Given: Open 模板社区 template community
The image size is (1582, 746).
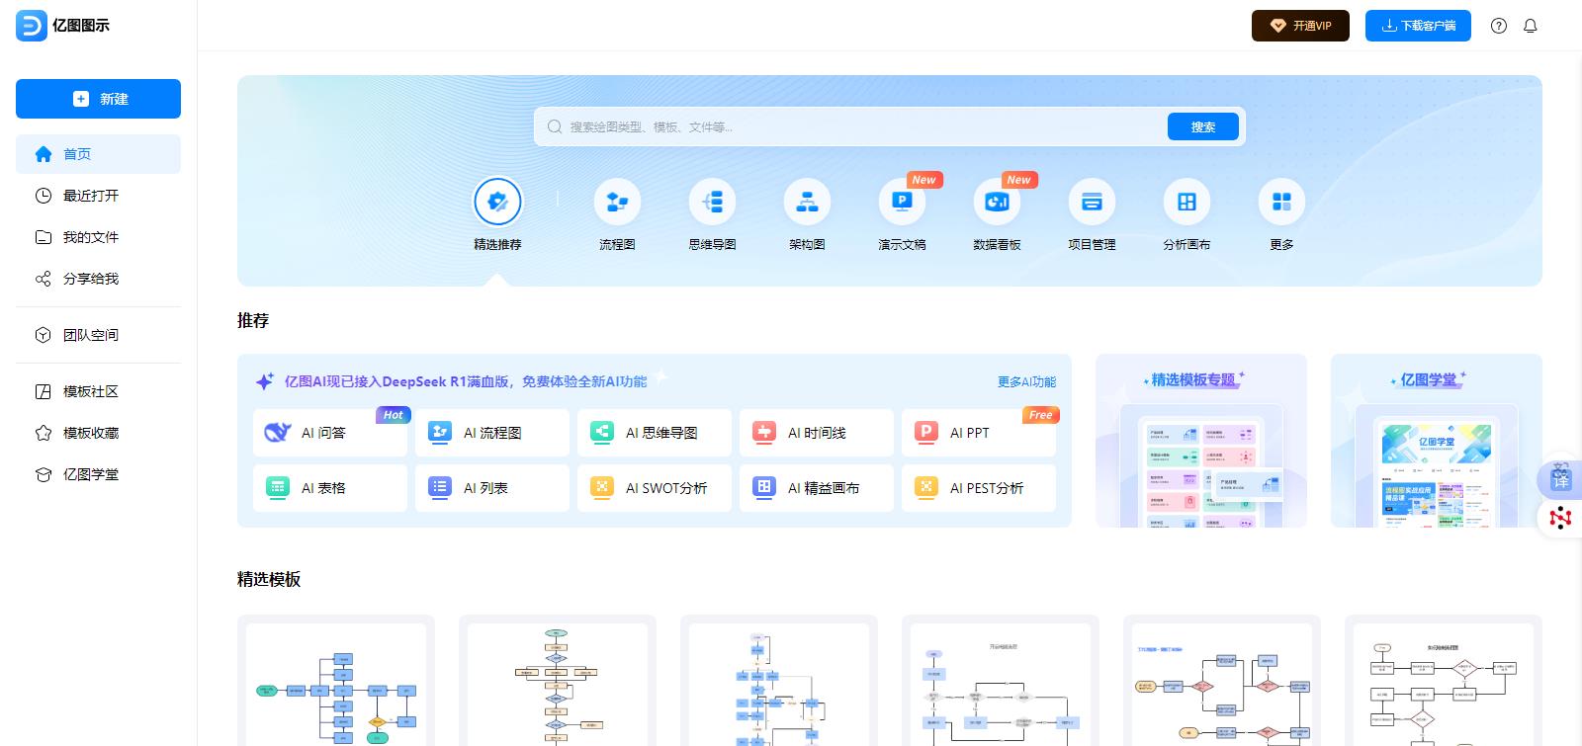Looking at the screenshot, I should [98, 391].
